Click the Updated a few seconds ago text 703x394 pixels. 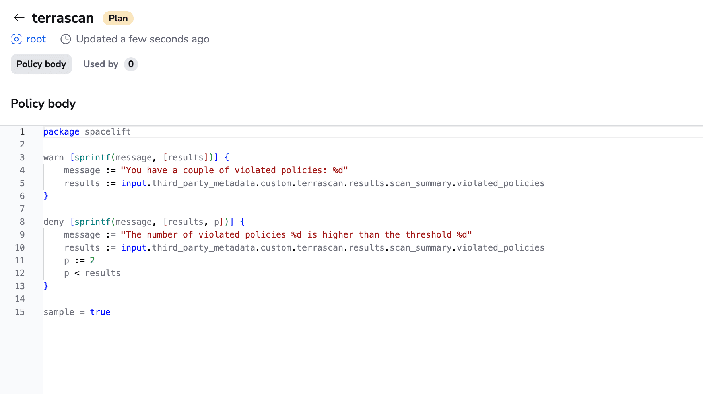pos(142,39)
